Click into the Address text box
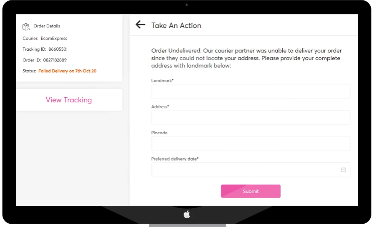 click(251, 118)
